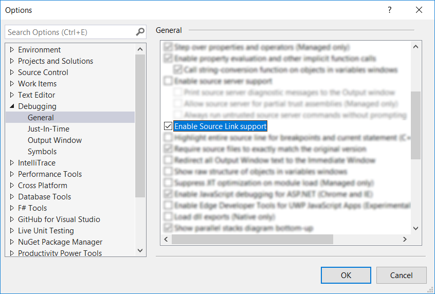
Task: Toggle Load dll exports checkbox
Action: coord(168,216)
